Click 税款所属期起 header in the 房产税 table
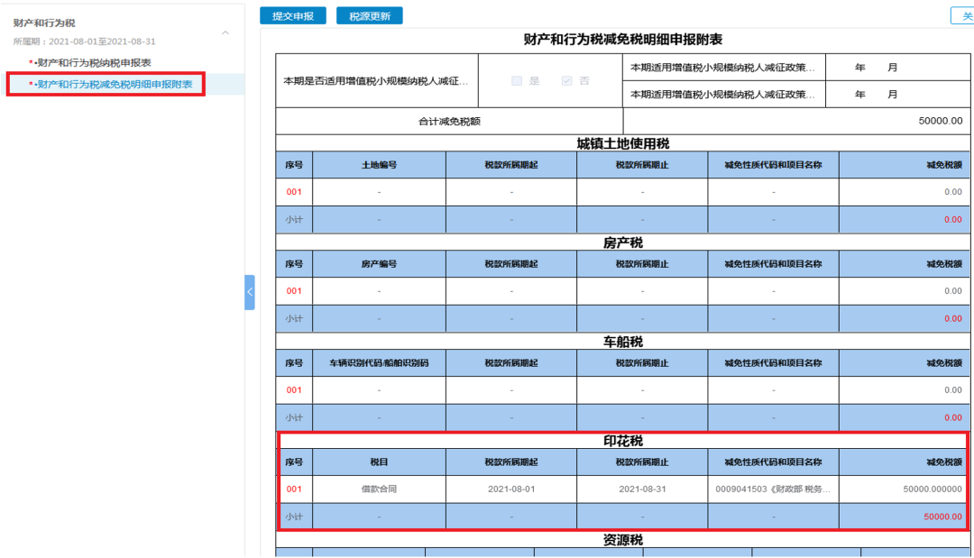This screenshot has height=558, width=974. pos(511,264)
